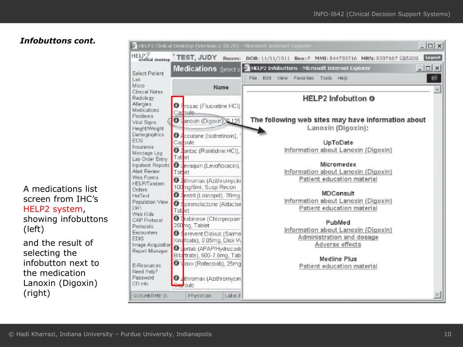Open UpToDate information about Lanoxin link
The width and height of the screenshot is (463, 347).
(x=338, y=150)
